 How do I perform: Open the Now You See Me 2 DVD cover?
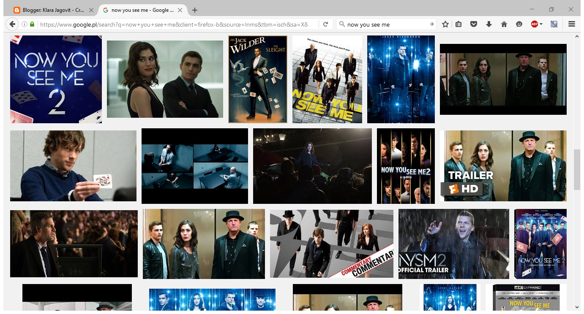[x=540, y=244]
